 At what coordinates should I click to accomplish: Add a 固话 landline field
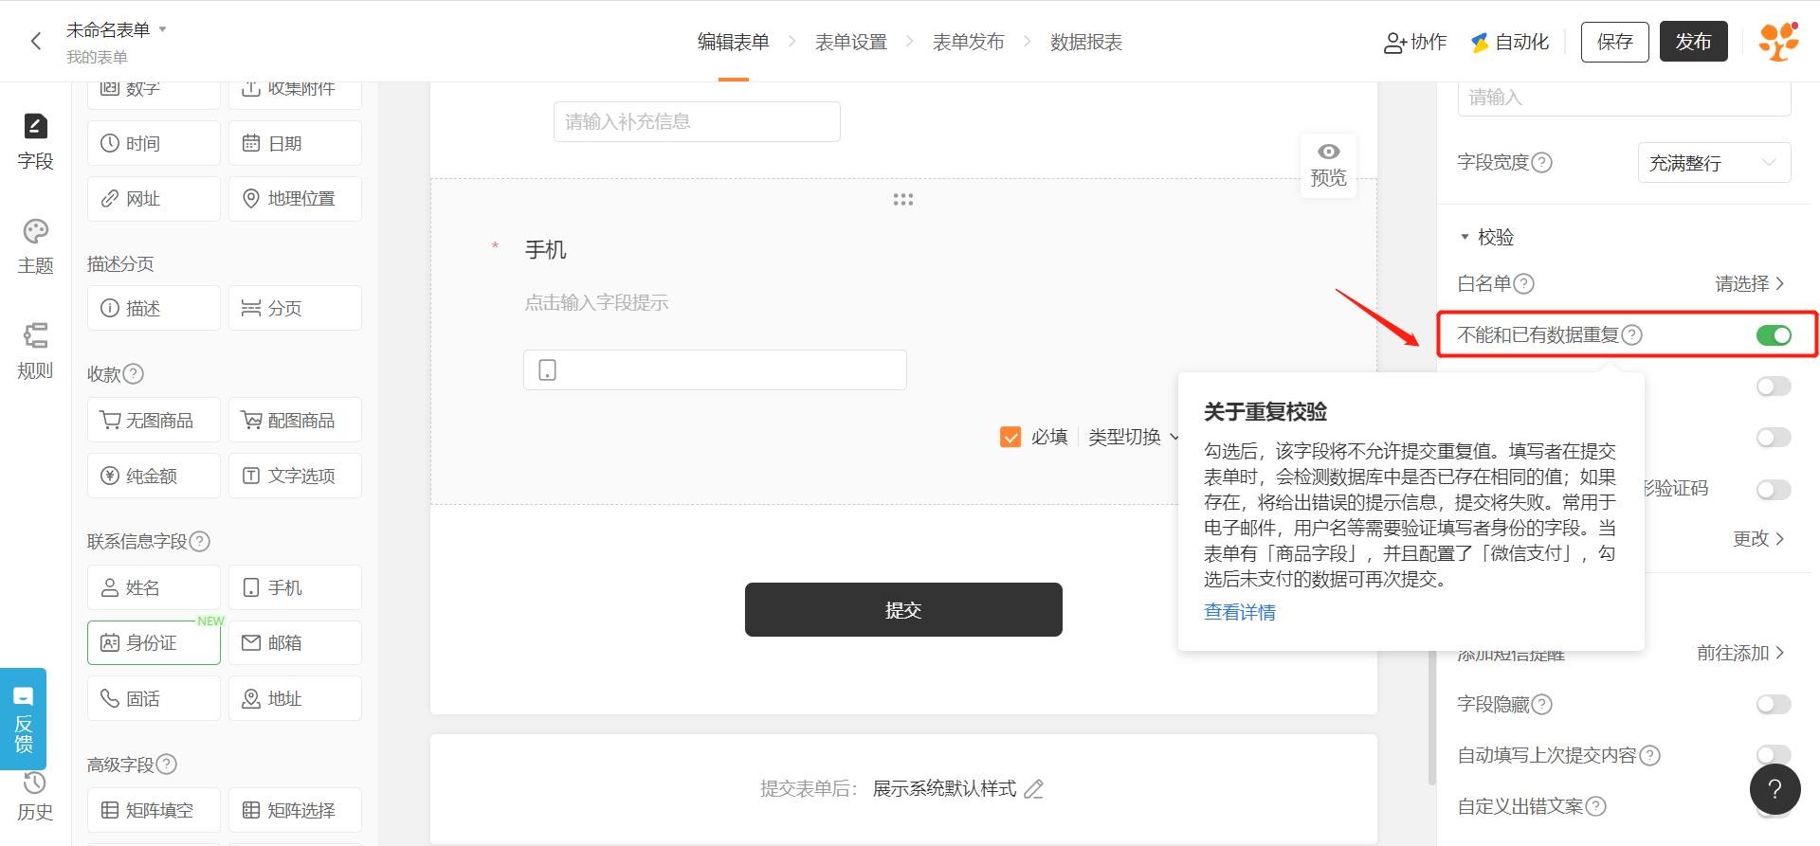point(154,698)
